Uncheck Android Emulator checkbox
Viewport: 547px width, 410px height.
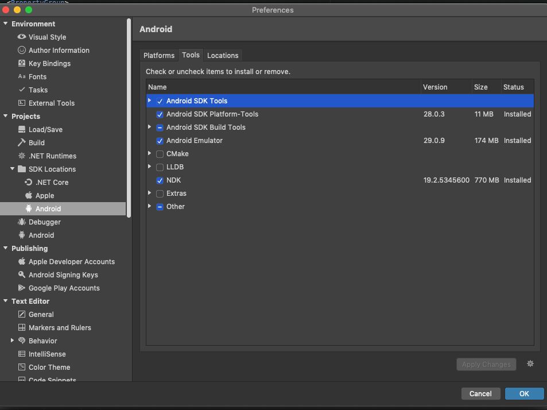point(160,141)
